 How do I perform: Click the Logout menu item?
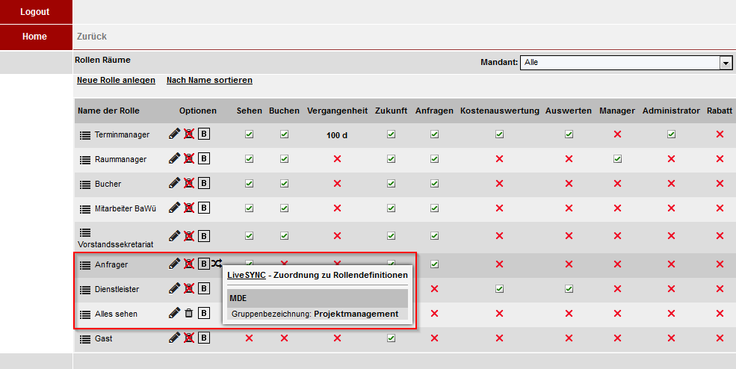[36, 12]
